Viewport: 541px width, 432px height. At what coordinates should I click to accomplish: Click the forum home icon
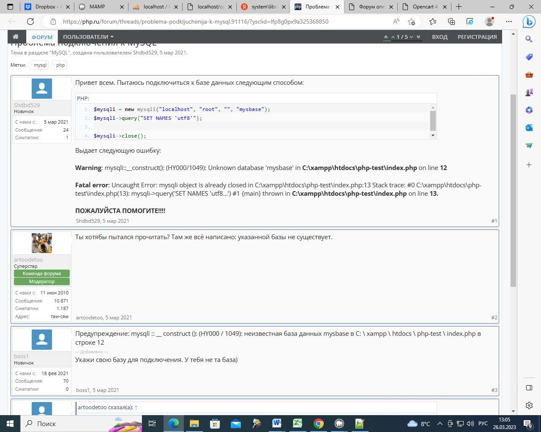click(x=16, y=37)
